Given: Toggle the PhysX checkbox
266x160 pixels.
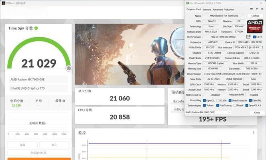Looking at the screenshot, I should [x=235, y=105].
